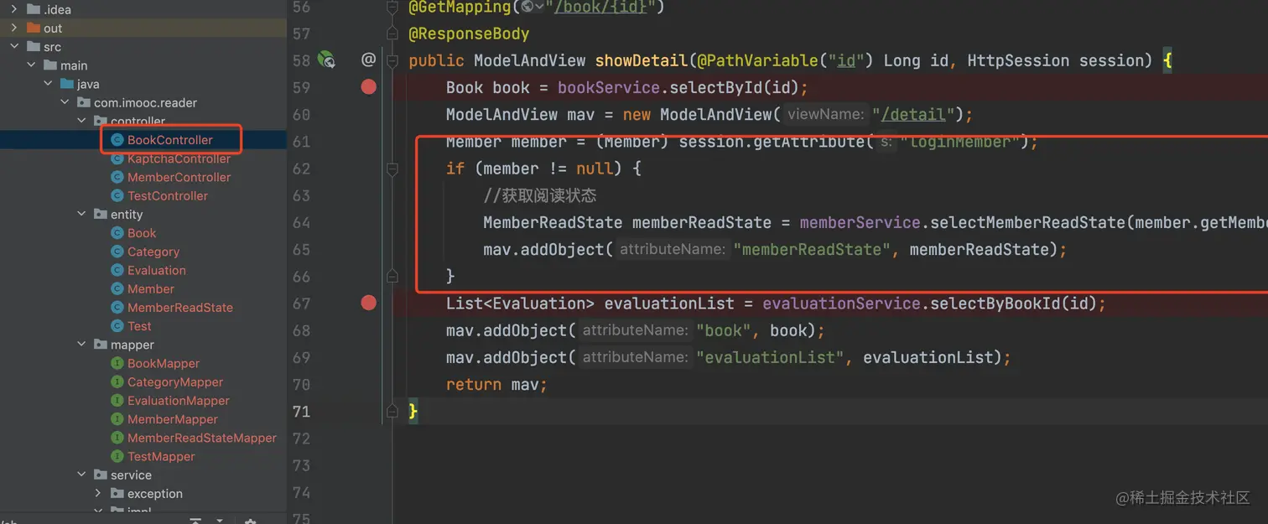Click the attributeName hint on line 65

pyautogui.click(x=673, y=249)
